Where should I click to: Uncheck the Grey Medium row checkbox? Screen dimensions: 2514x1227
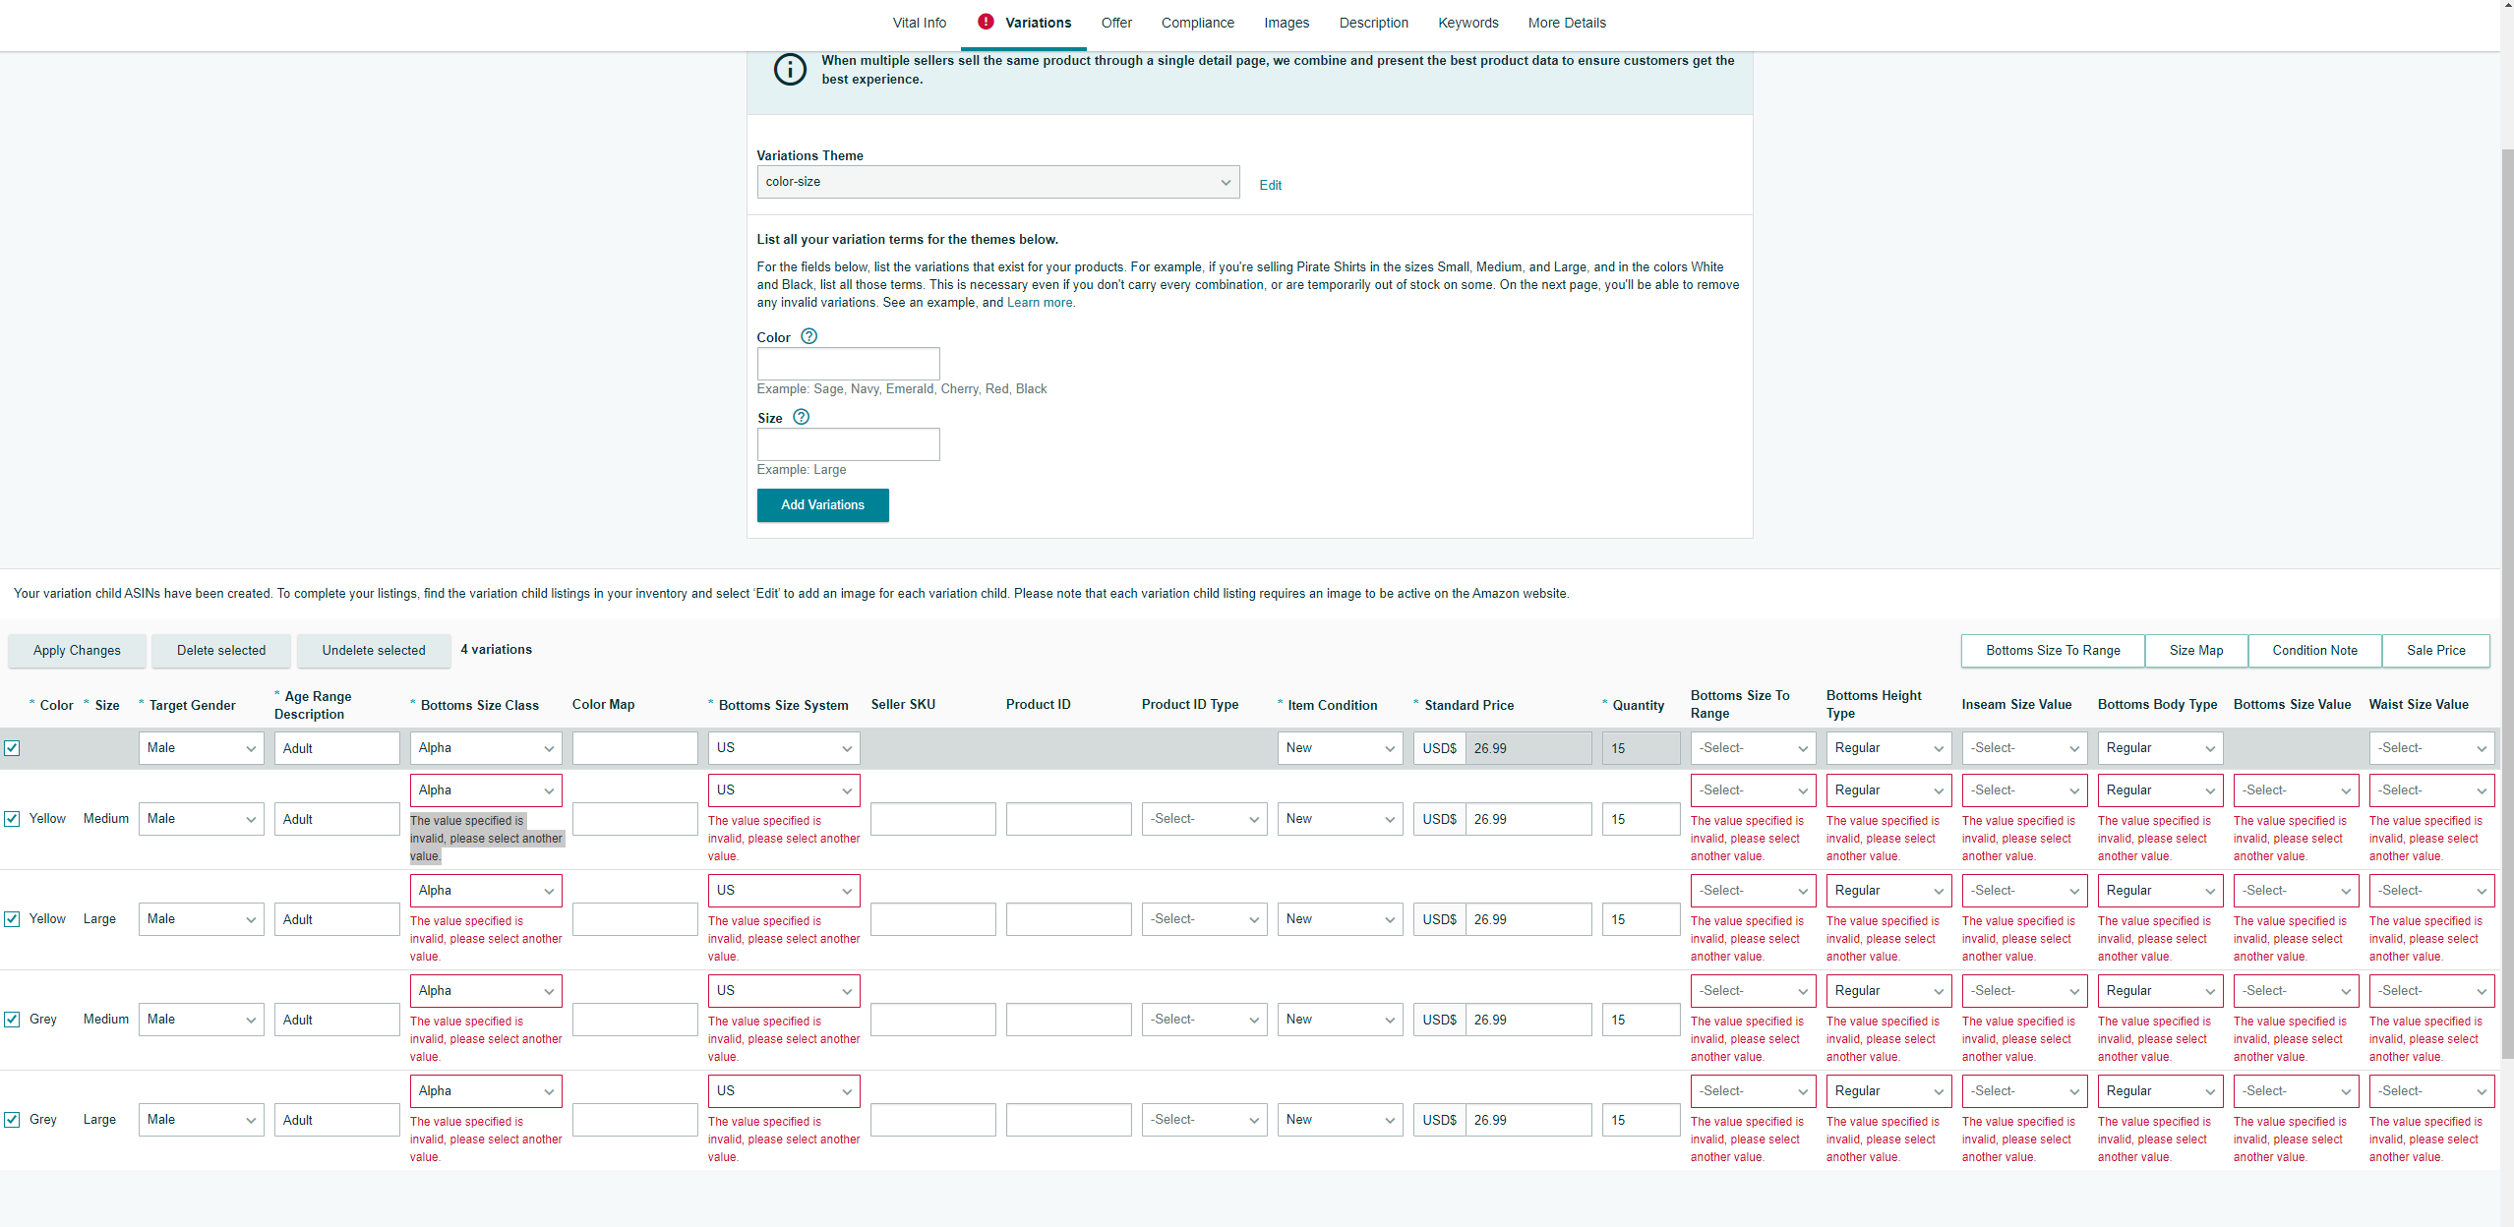[12, 1020]
